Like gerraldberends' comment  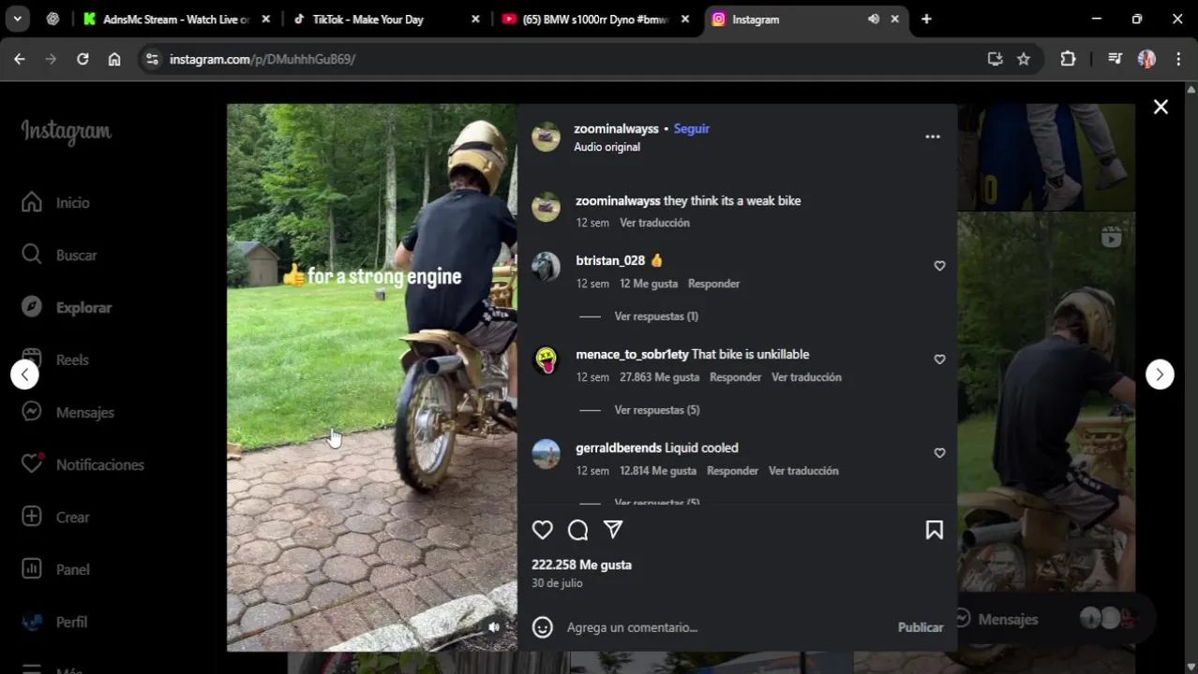pos(939,453)
